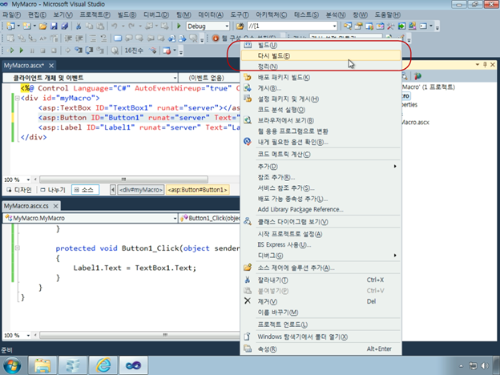Select 빌드(U) from the context menu
Viewport: 500px width, 375px height.
pos(321,45)
